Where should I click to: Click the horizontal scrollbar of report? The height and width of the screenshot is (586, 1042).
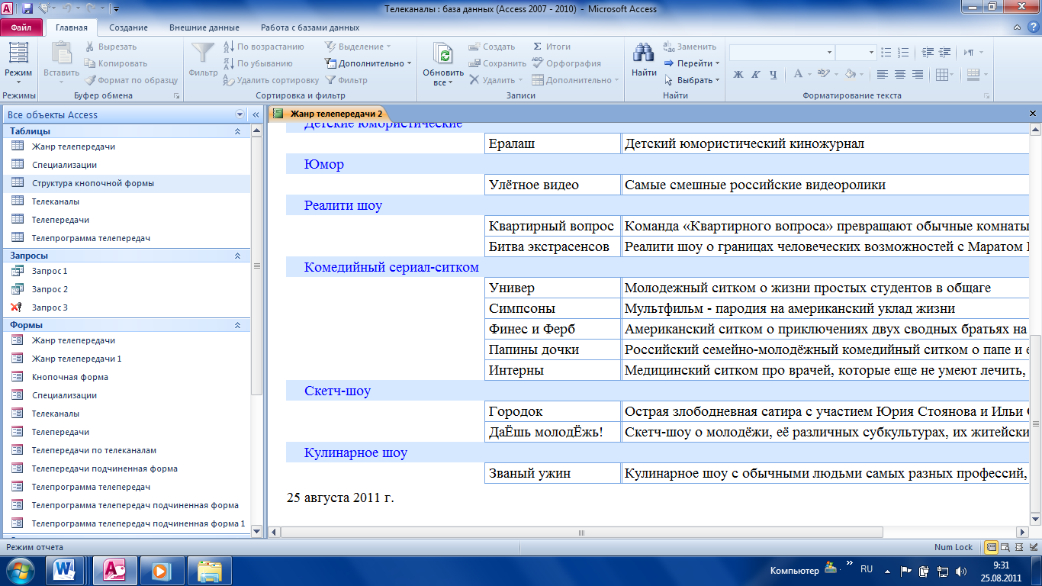click(x=580, y=532)
